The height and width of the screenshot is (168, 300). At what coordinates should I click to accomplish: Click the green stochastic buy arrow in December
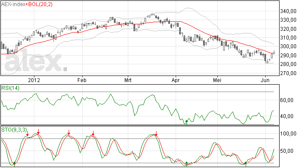14,164
